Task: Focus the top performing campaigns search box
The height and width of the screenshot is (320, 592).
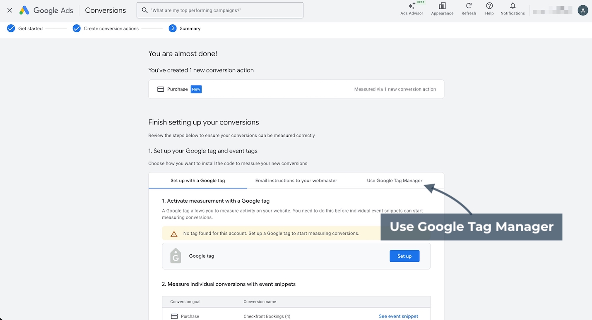Action: point(220,10)
